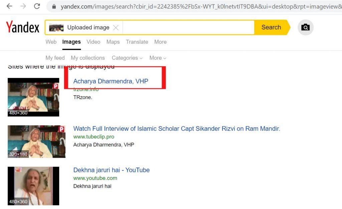Click the browser back arrow

point(9,6)
